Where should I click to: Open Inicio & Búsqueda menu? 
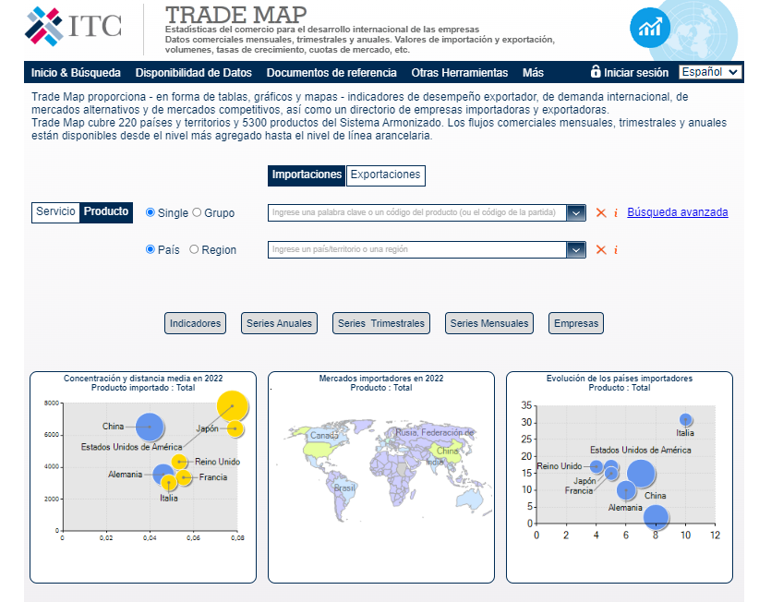[76, 73]
